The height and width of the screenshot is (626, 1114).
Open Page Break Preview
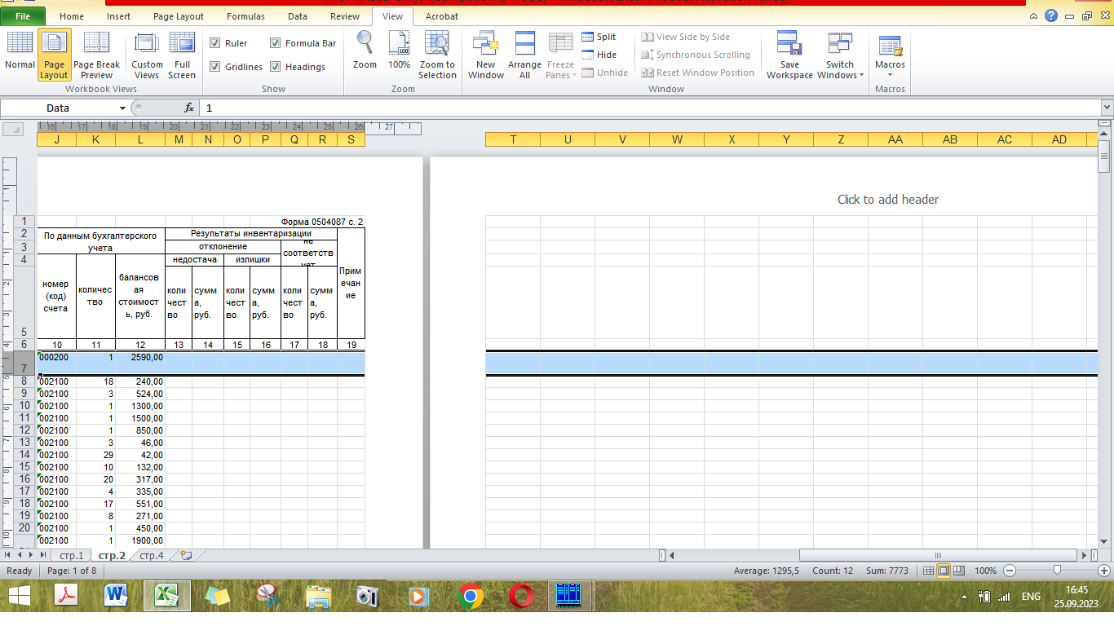[x=96, y=54]
